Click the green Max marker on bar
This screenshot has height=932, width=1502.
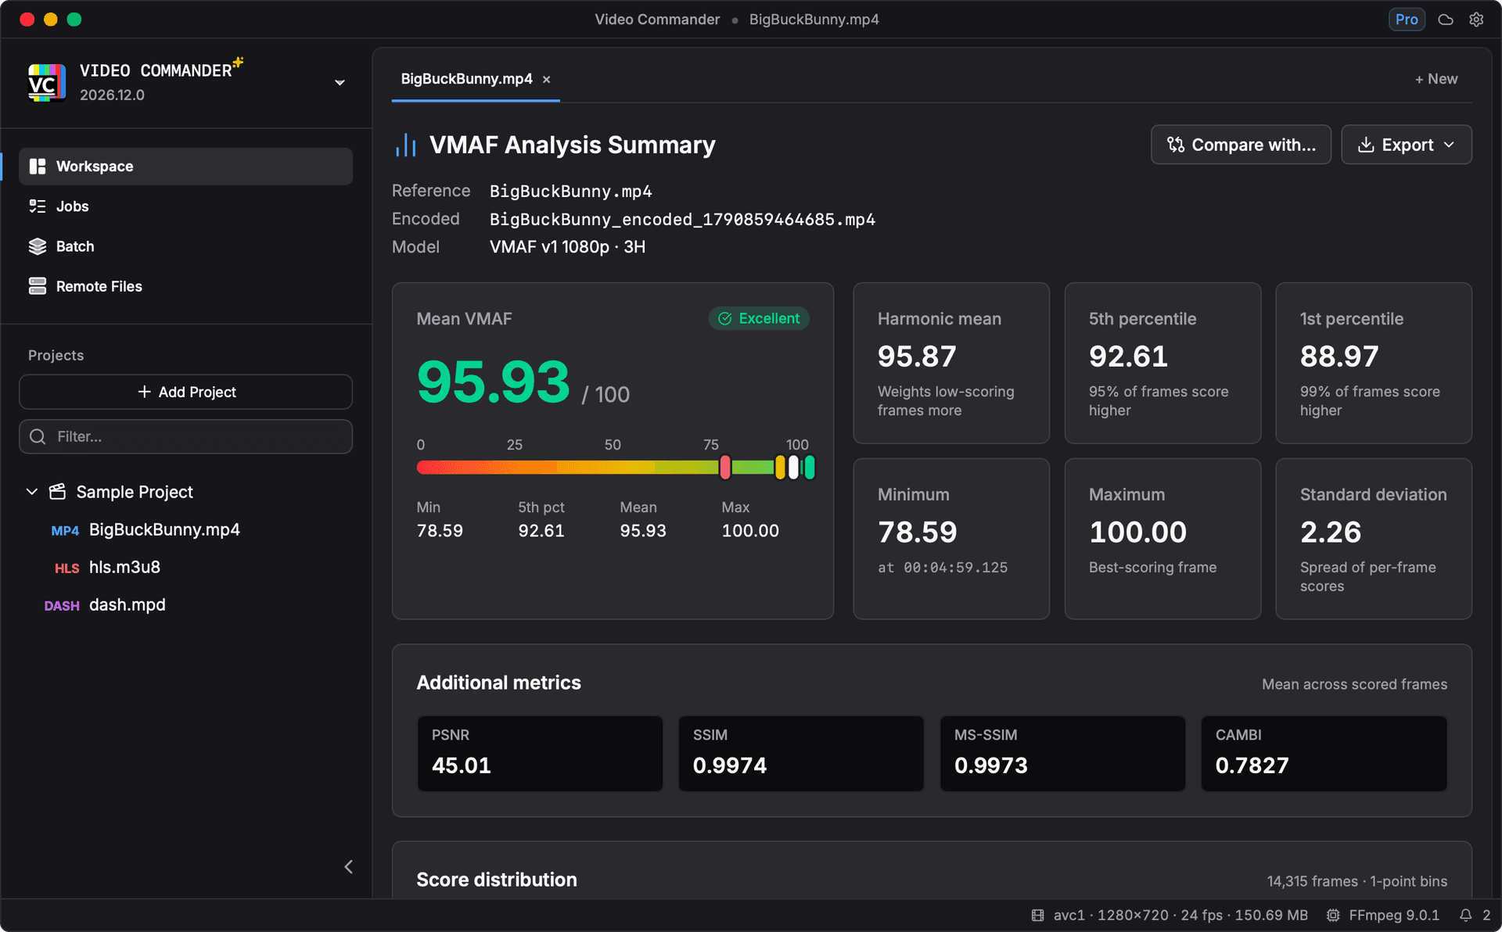pos(810,468)
